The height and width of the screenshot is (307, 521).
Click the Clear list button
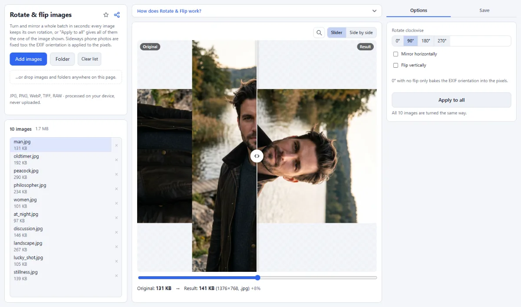point(89,59)
